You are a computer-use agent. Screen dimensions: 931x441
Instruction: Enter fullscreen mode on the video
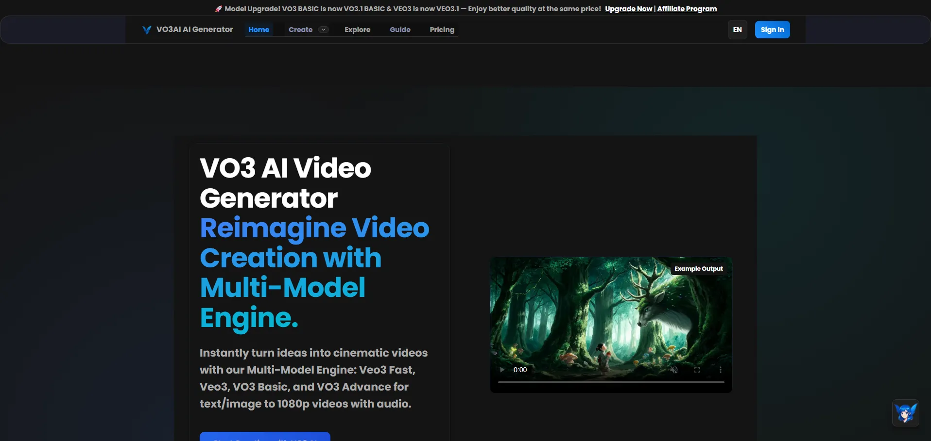click(x=697, y=370)
